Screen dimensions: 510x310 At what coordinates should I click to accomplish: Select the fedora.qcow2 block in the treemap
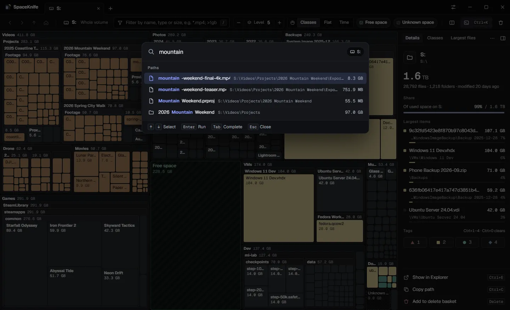340,231
